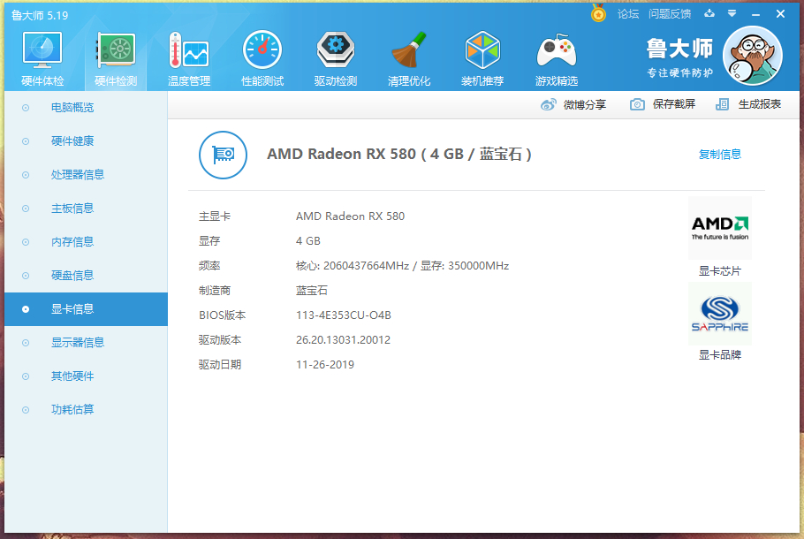Click AMD Radeon RX 580 value in 主显卡 row
Viewport: 804px width, 539px height.
[x=350, y=216]
